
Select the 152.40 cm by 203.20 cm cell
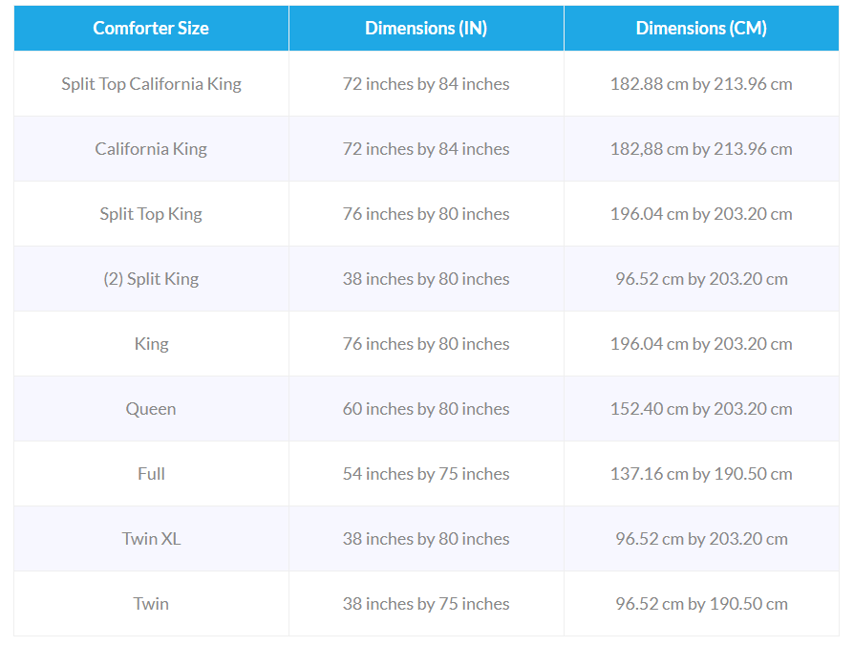(x=701, y=409)
